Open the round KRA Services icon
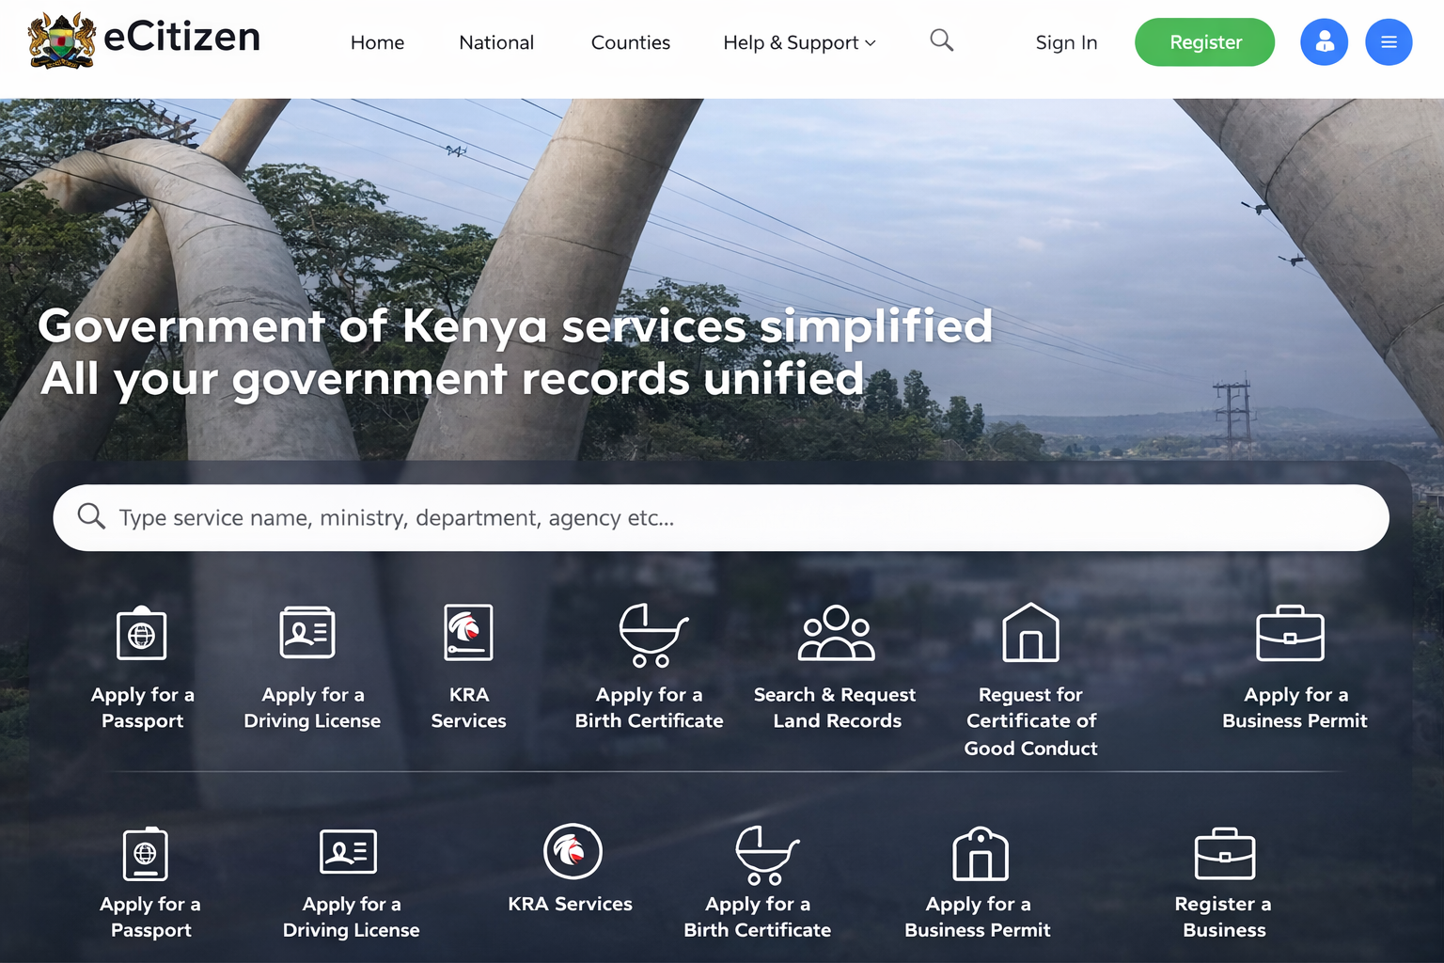Screen dimensions: 1444x963 pyautogui.click(x=573, y=852)
